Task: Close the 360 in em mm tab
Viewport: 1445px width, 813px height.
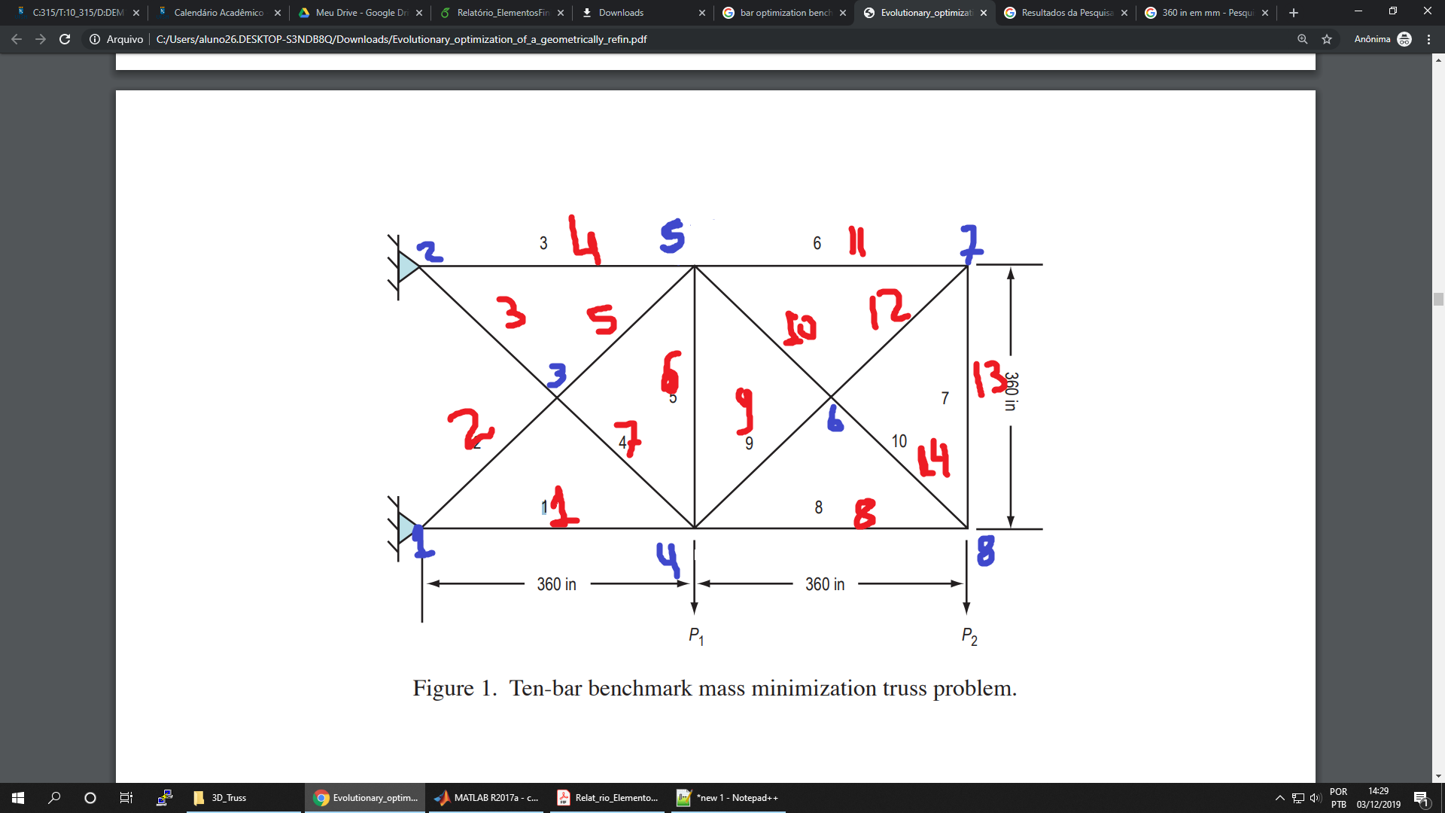Action: click(1265, 13)
